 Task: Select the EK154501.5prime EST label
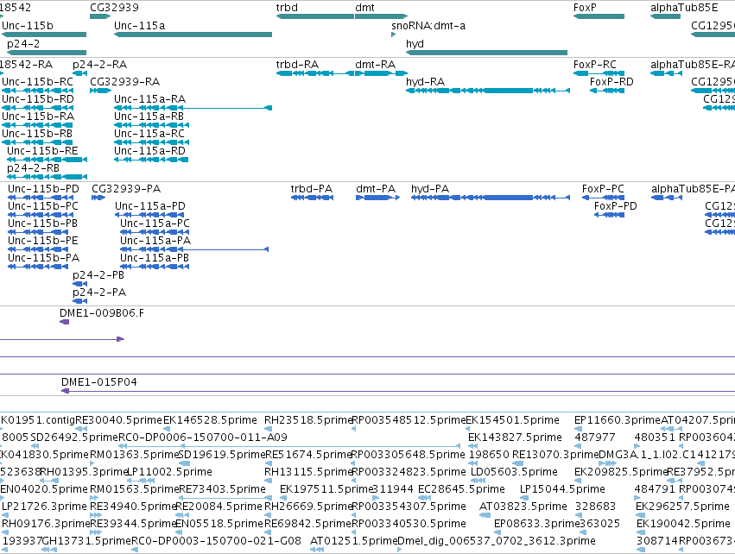(512, 420)
